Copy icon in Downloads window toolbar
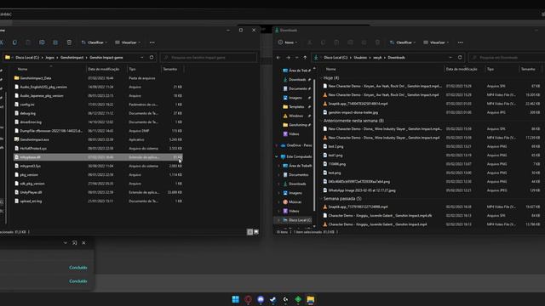 click(x=323, y=42)
